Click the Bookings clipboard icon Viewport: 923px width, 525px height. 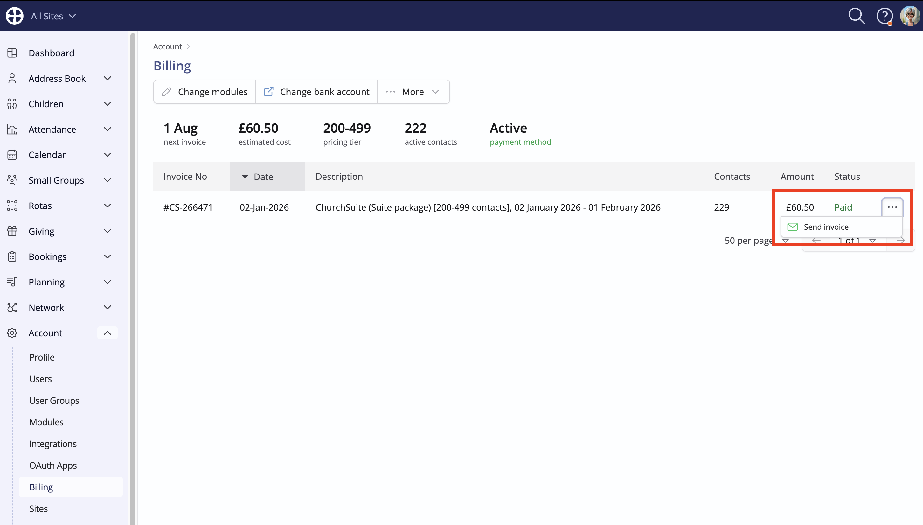coord(12,257)
